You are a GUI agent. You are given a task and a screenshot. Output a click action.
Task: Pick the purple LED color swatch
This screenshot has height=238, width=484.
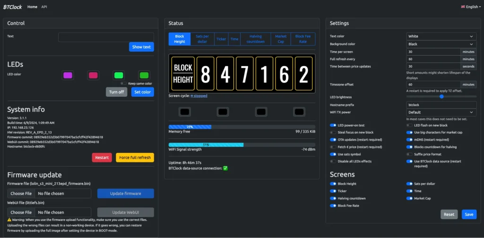(68, 75)
